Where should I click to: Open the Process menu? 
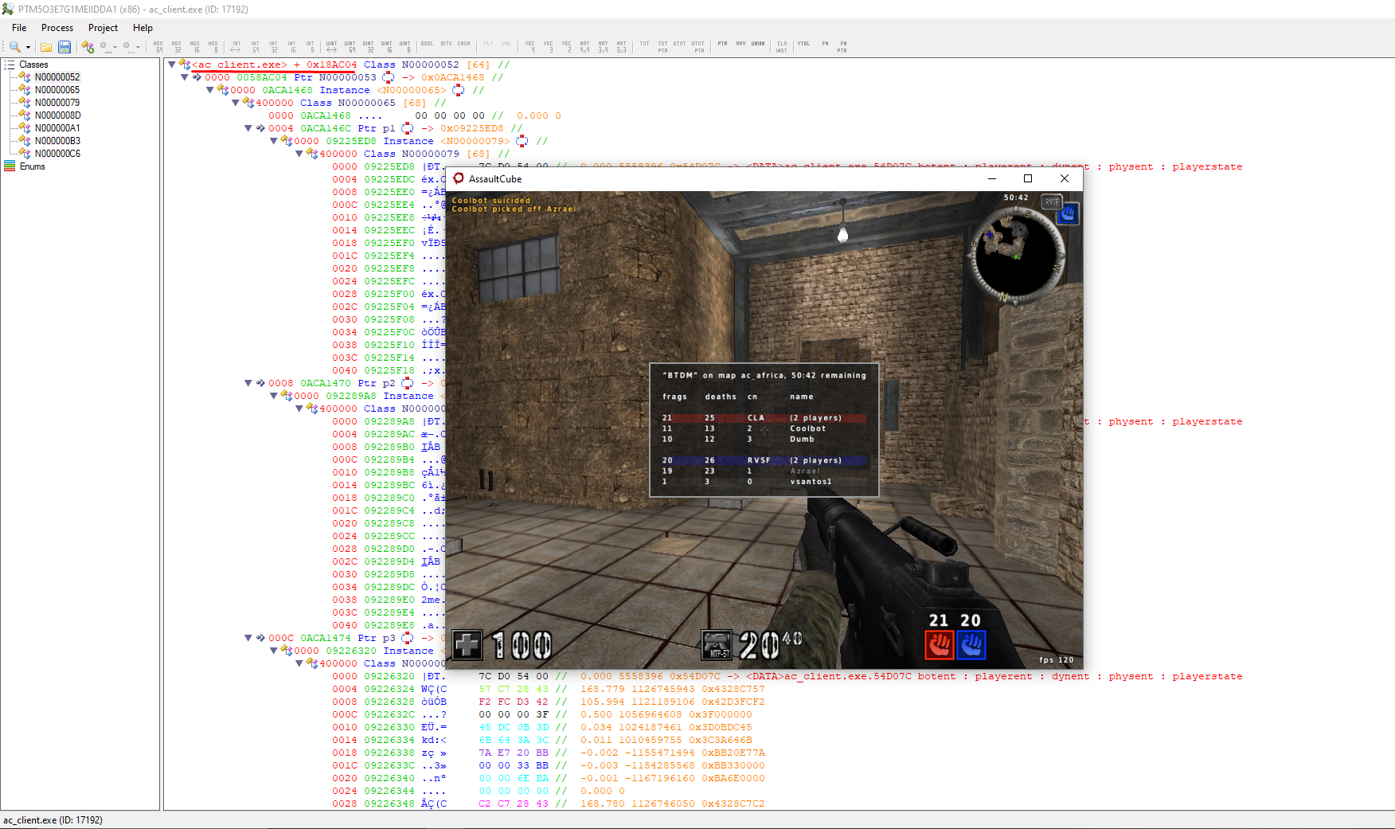(x=57, y=28)
